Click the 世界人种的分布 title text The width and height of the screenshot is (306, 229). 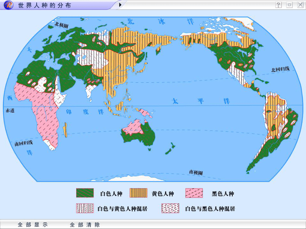pyautogui.click(x=44, y=5)
